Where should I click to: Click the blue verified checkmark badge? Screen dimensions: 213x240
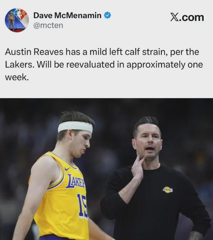pyautogui.click(x=107, y=15)
